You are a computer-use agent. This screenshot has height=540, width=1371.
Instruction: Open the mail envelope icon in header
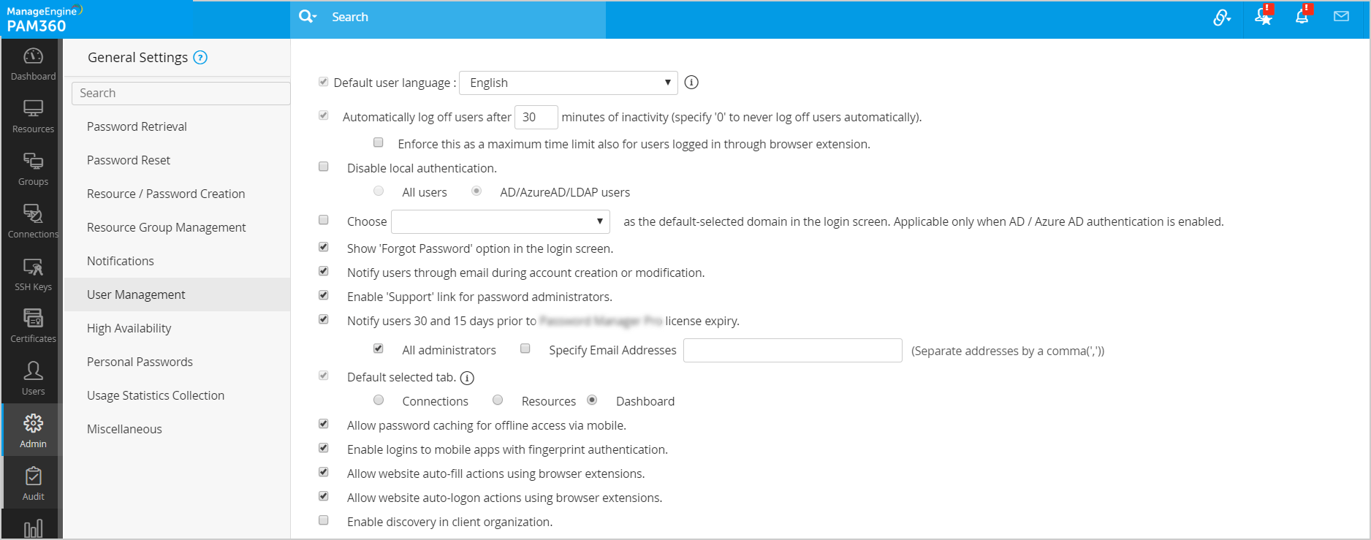1341,17
